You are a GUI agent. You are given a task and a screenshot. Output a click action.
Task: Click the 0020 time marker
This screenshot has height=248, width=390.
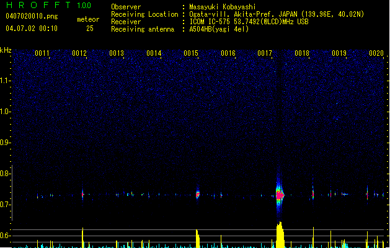pyautogui.click(x=376, y=53)
